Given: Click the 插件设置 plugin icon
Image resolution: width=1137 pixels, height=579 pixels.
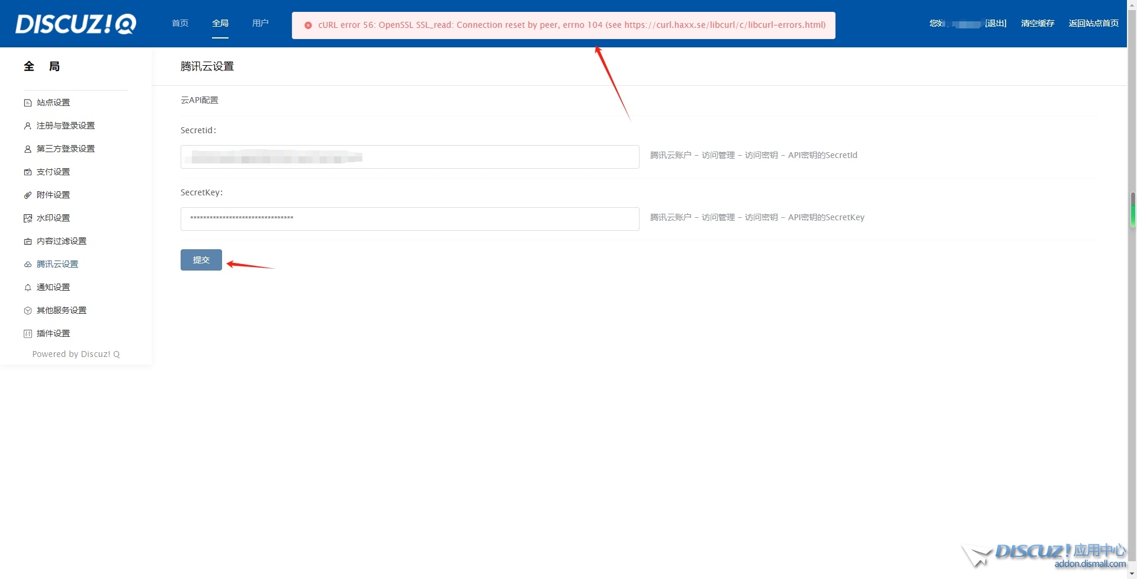Looking at the screenshot, I should point(27,334).
